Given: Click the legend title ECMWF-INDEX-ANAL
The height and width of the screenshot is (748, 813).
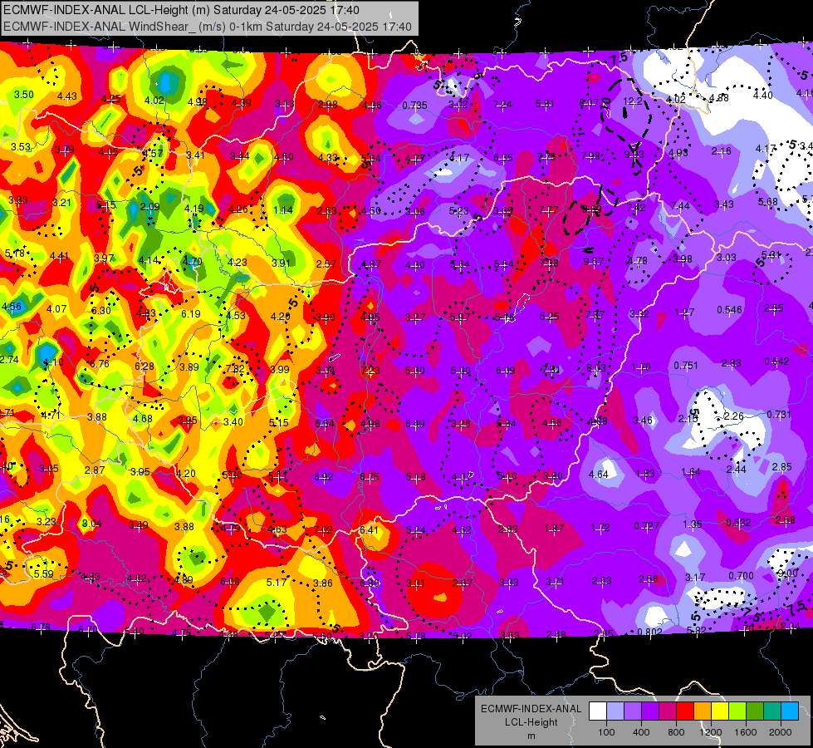Looking at the screenshot, I should (531, 709).
